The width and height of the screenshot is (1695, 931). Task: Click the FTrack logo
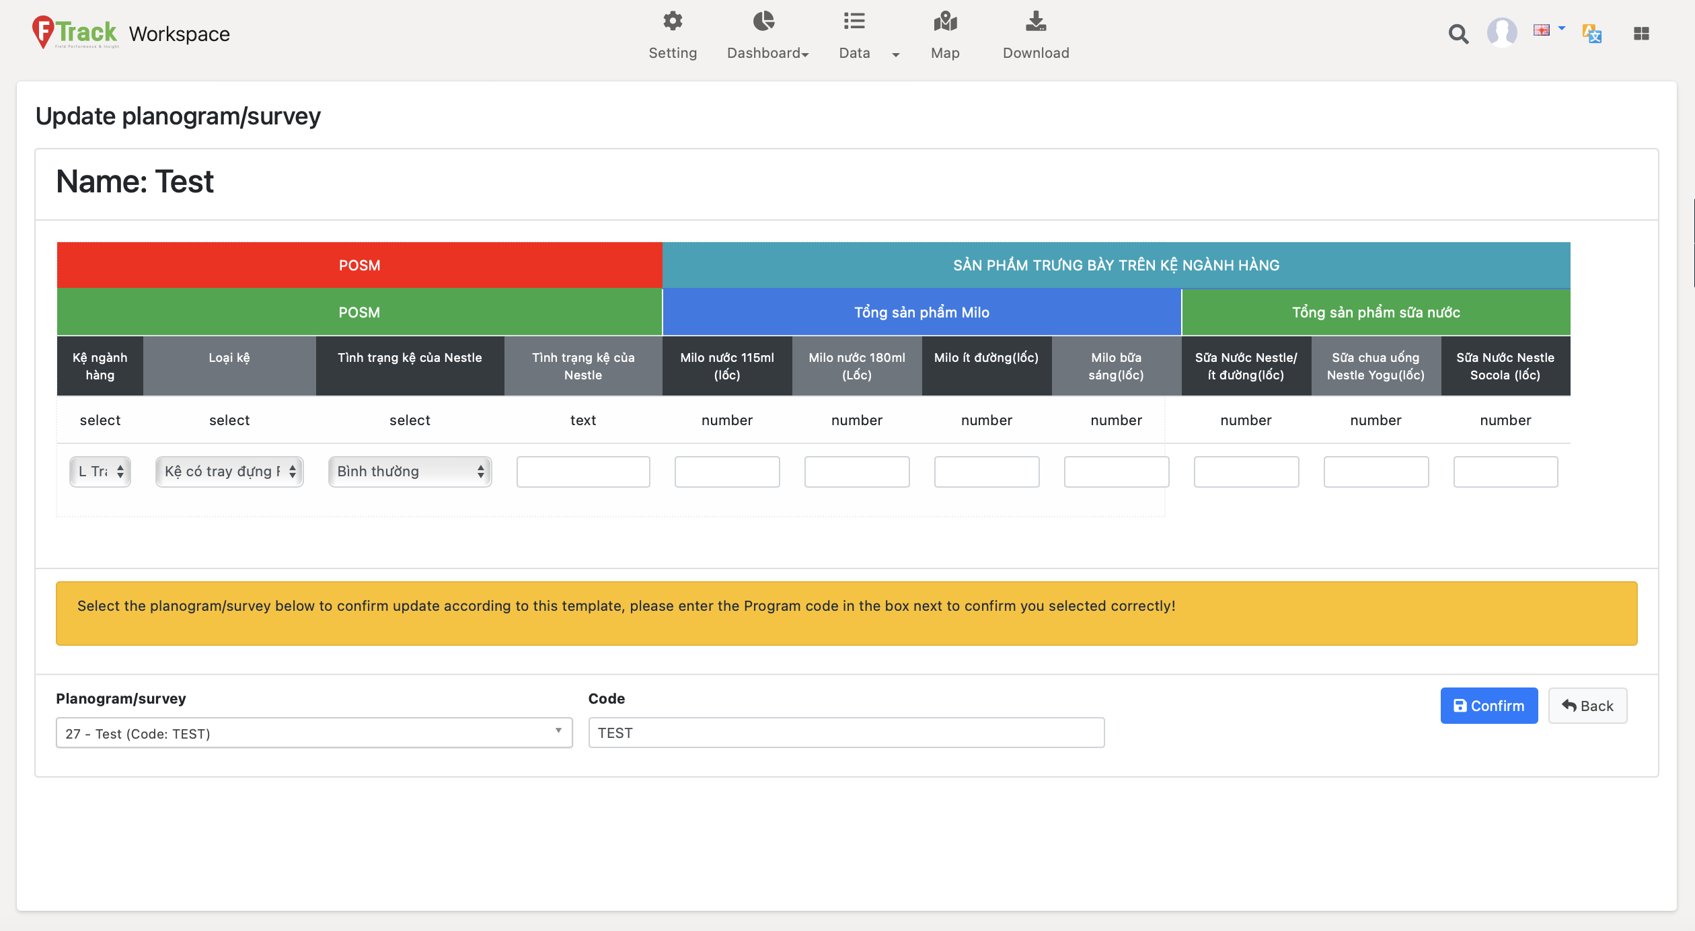75,32
